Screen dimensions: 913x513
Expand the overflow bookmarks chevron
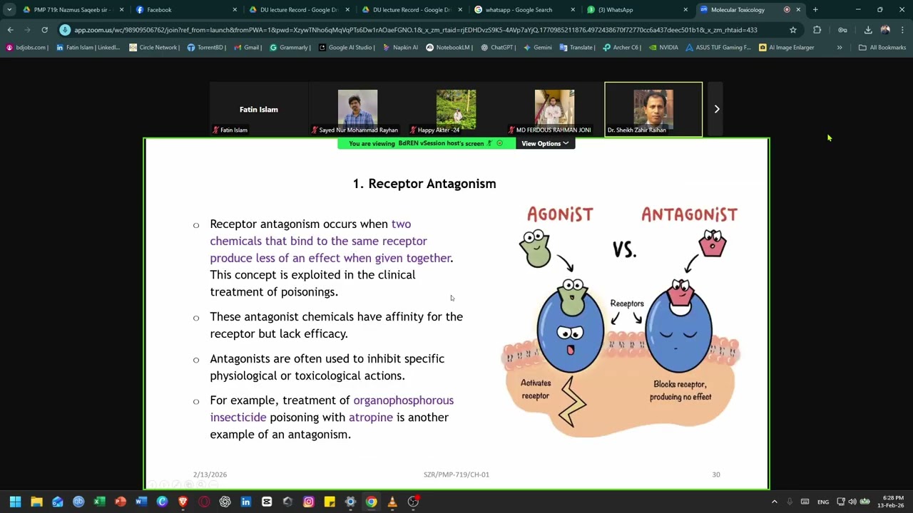click(840, 48)
